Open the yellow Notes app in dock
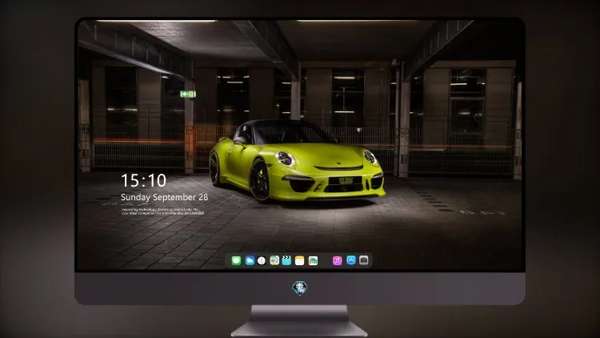Image resolution: width=600 pixels, height=338 pixels. click(x=300, y=260)
